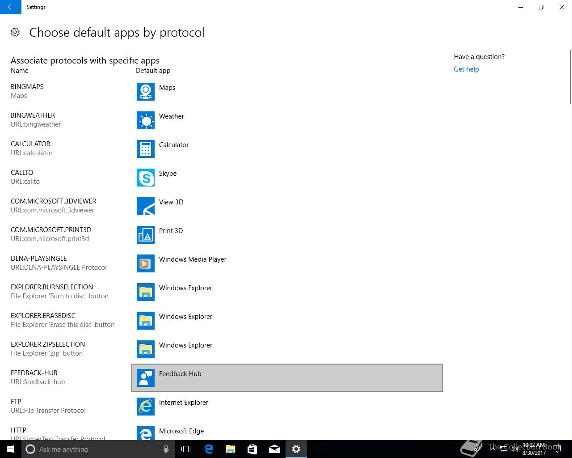This screenshot has height=458, width=572.
Task: Click the Settings gear in the taskbar
Action: pyautogui.click(x=296, y=449)
